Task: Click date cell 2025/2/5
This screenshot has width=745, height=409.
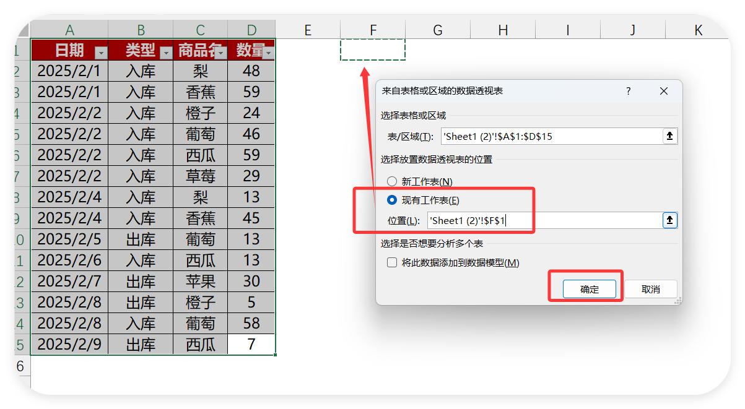Action: tap(69, 239)
